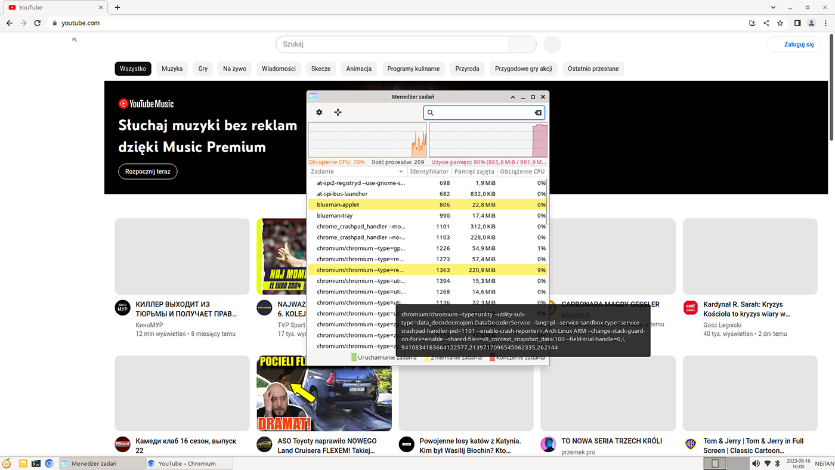Clear the Task Manager search field
The width and height of the screenshot is (835, 470).
[537, 113]
